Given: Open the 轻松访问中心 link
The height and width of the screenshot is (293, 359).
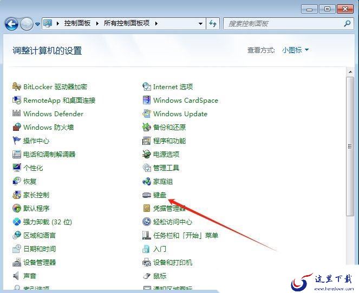Looking at the screenshot, I should tap(172, 222).
